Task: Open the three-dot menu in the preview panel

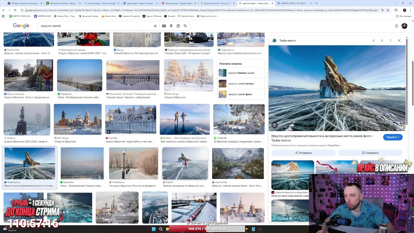Action: [390, 40]
